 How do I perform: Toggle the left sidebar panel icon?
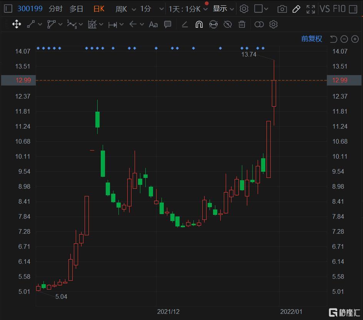(x=8, y=9)
